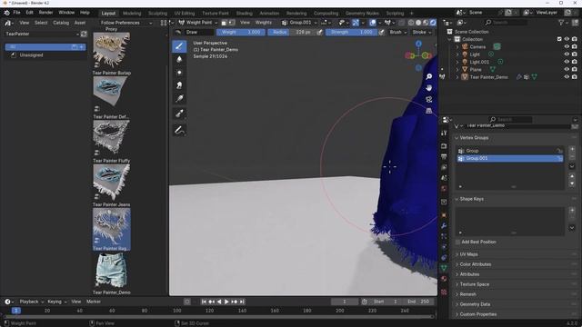Screen dimensions: 582x327
Task: Toggle camera view gizmo in viewport
Action: point(428,99)
